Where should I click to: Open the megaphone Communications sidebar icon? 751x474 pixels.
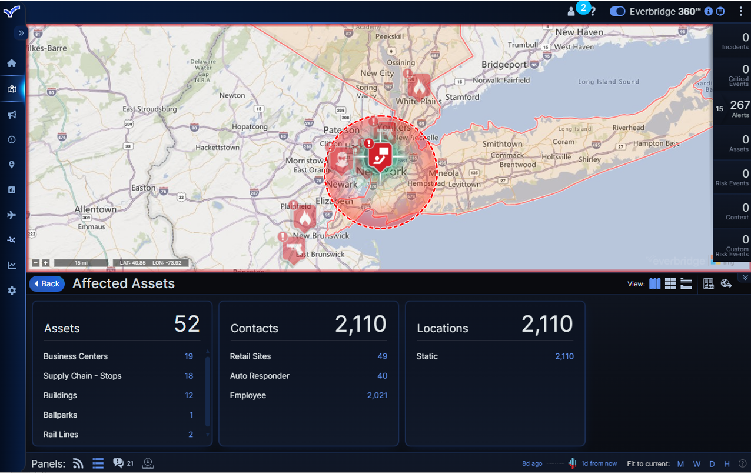12,115
